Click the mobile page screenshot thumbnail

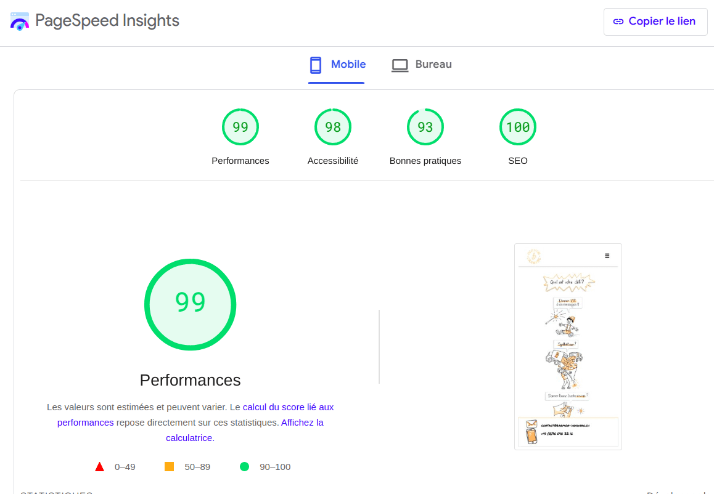coord(568,346)
